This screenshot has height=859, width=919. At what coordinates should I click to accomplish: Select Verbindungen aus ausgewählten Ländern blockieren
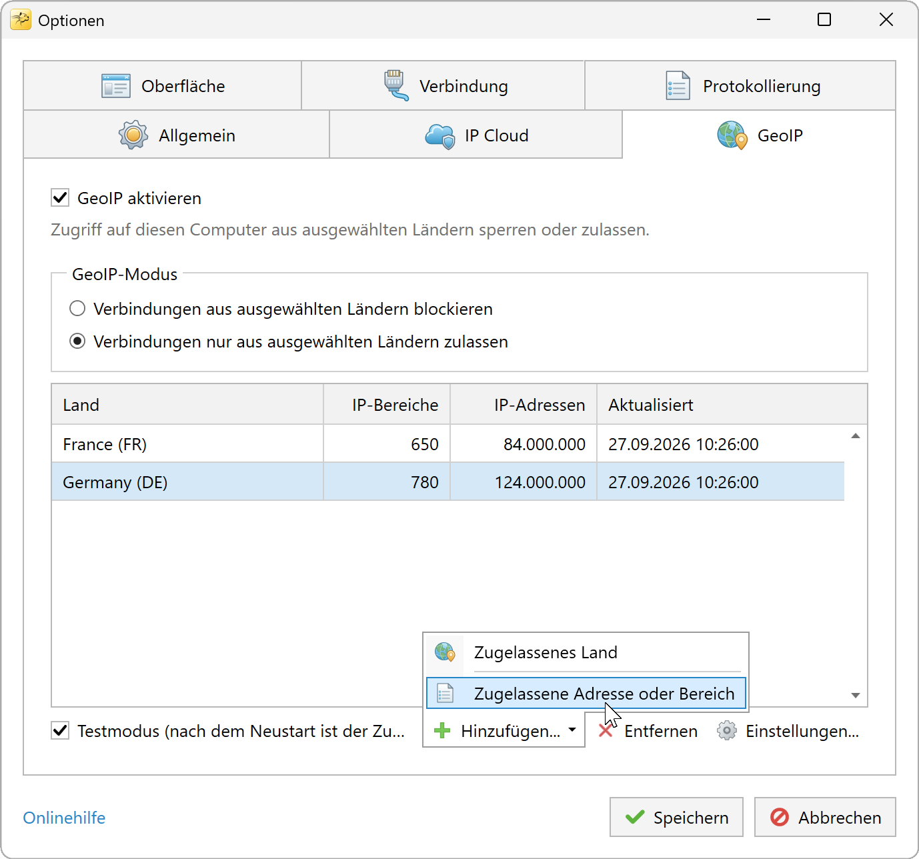tap(78, 308)
